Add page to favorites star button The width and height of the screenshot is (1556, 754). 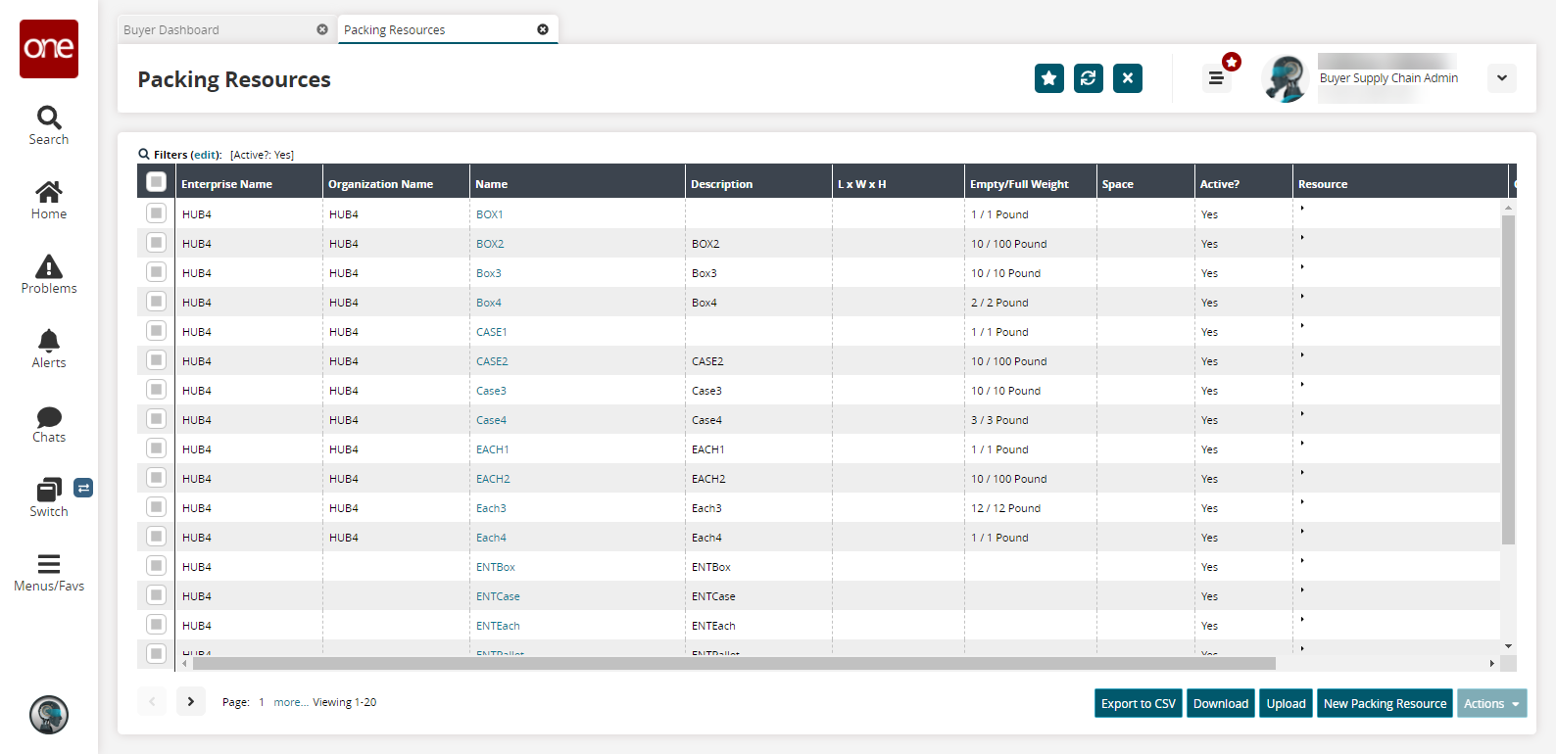pyautogui.click(x=1048, y=78)
